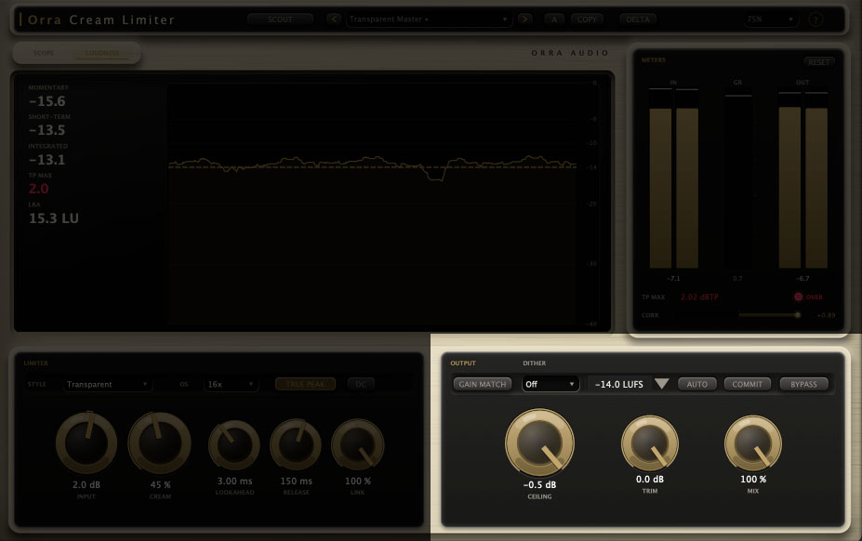Image resolution: width=862 pixels, height=541 pixels.
Task: Click the short-term loudness reading -13.5
Action: (47, 130)
